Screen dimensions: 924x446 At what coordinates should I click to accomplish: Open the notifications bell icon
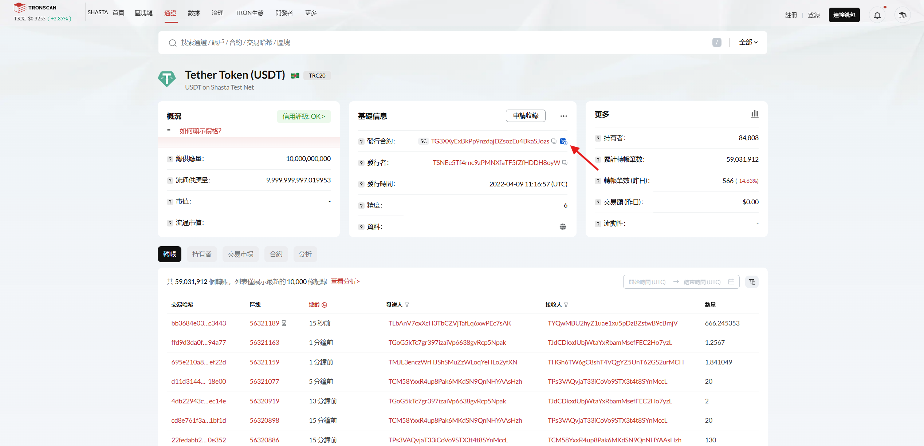tap(877, 15)
